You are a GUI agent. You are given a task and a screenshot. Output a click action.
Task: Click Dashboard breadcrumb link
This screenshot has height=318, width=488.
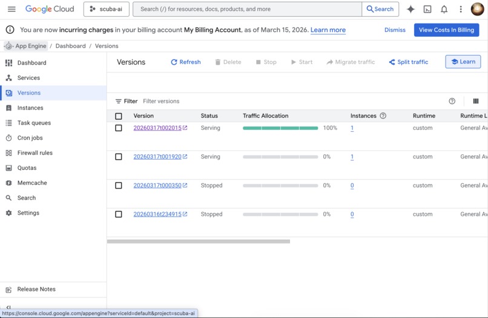point(70,46)
